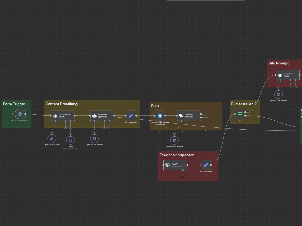302x226 pixels.
Task: Click the OpenAI2 node's output handle
Action: (x=187, y=165)
